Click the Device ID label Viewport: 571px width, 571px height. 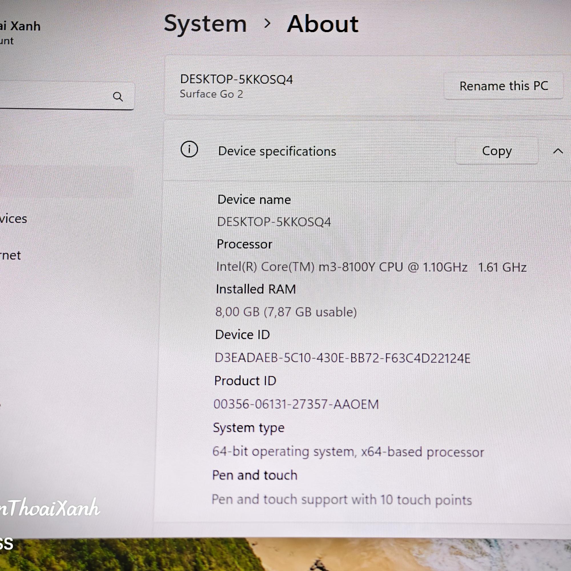(x=242, y=335)
